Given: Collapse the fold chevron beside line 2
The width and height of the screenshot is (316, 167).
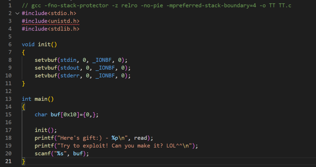Looking at the screenshot, I should (x=17, y=14).
